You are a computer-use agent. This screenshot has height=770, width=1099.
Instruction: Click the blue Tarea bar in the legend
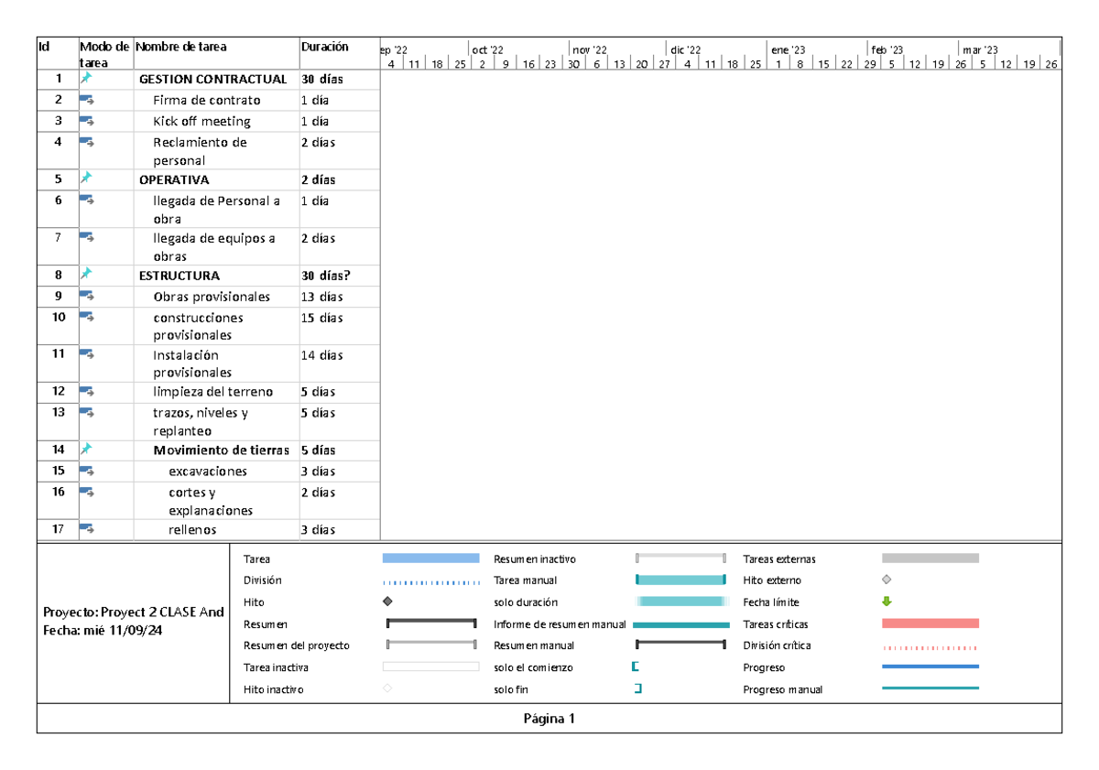click(x=430, y=558)
